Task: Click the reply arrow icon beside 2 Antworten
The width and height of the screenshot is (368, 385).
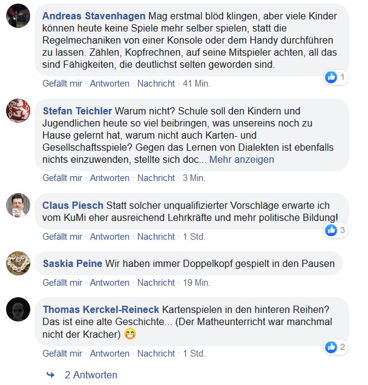Action: tap(50, 375)
